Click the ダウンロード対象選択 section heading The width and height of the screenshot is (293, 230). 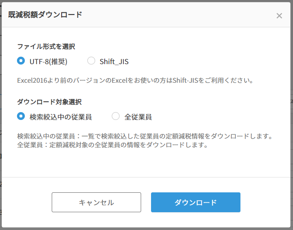(x=49, y=102)
